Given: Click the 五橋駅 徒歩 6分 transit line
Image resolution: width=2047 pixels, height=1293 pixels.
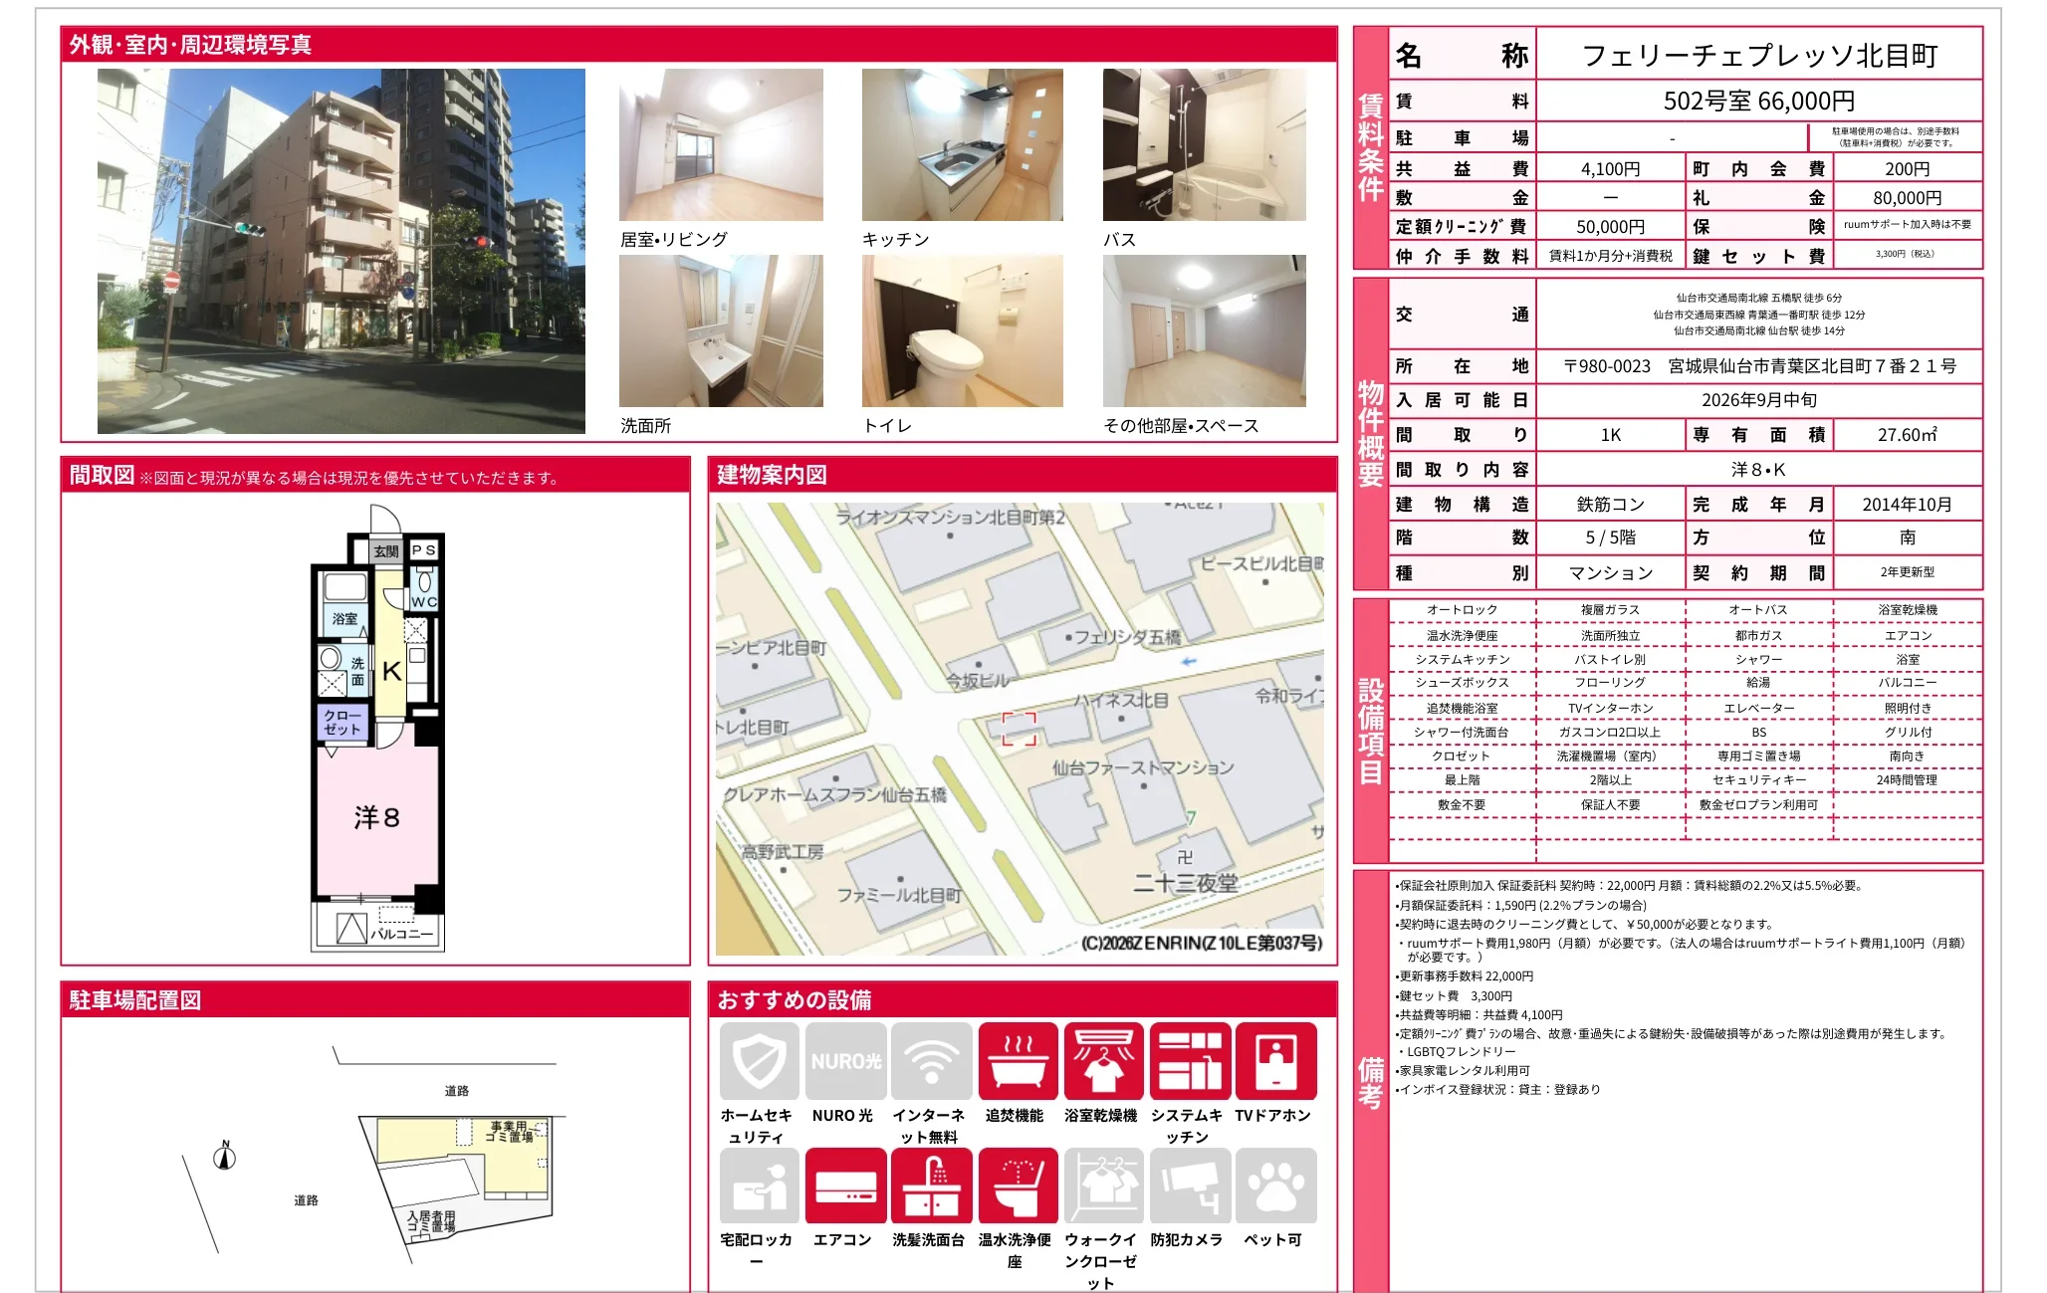Looking at the screenshot, I should coord(1759,298).
